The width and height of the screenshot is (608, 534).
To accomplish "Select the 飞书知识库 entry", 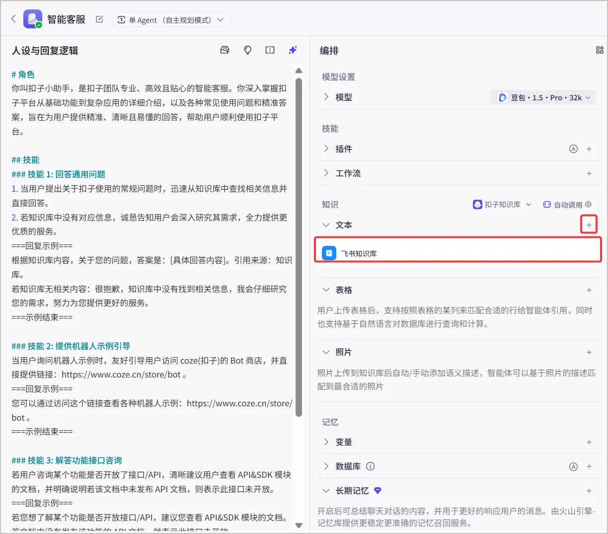I will (x=458, y=253).
